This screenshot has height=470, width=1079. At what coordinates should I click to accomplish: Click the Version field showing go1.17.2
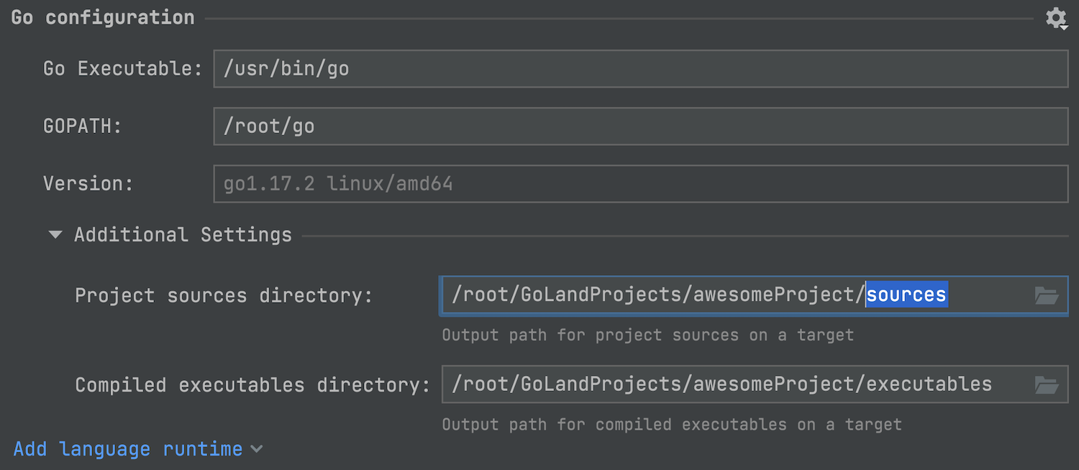(x=640, y=184)
